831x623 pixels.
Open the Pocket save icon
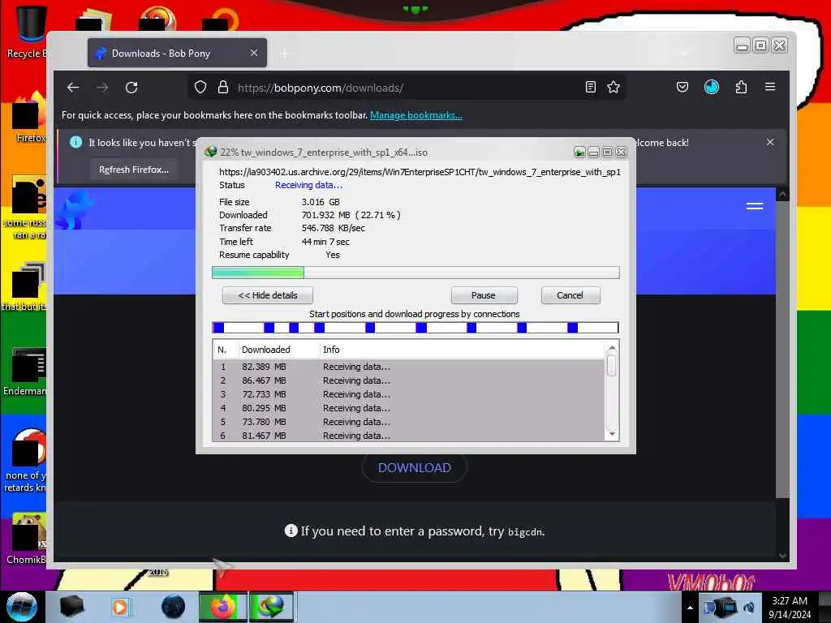(x=682, y=87)
